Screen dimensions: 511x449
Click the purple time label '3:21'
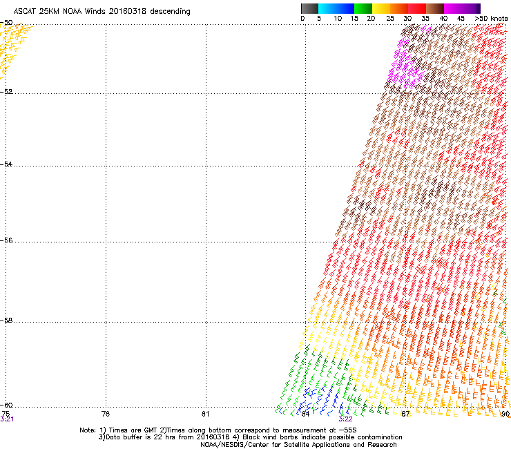pos(7,419)
